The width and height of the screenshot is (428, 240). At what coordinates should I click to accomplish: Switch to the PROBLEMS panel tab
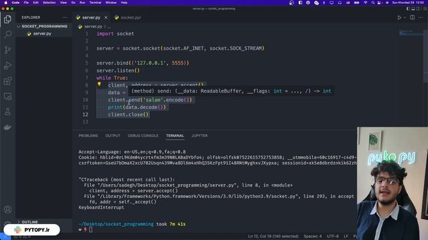(88, 135)
